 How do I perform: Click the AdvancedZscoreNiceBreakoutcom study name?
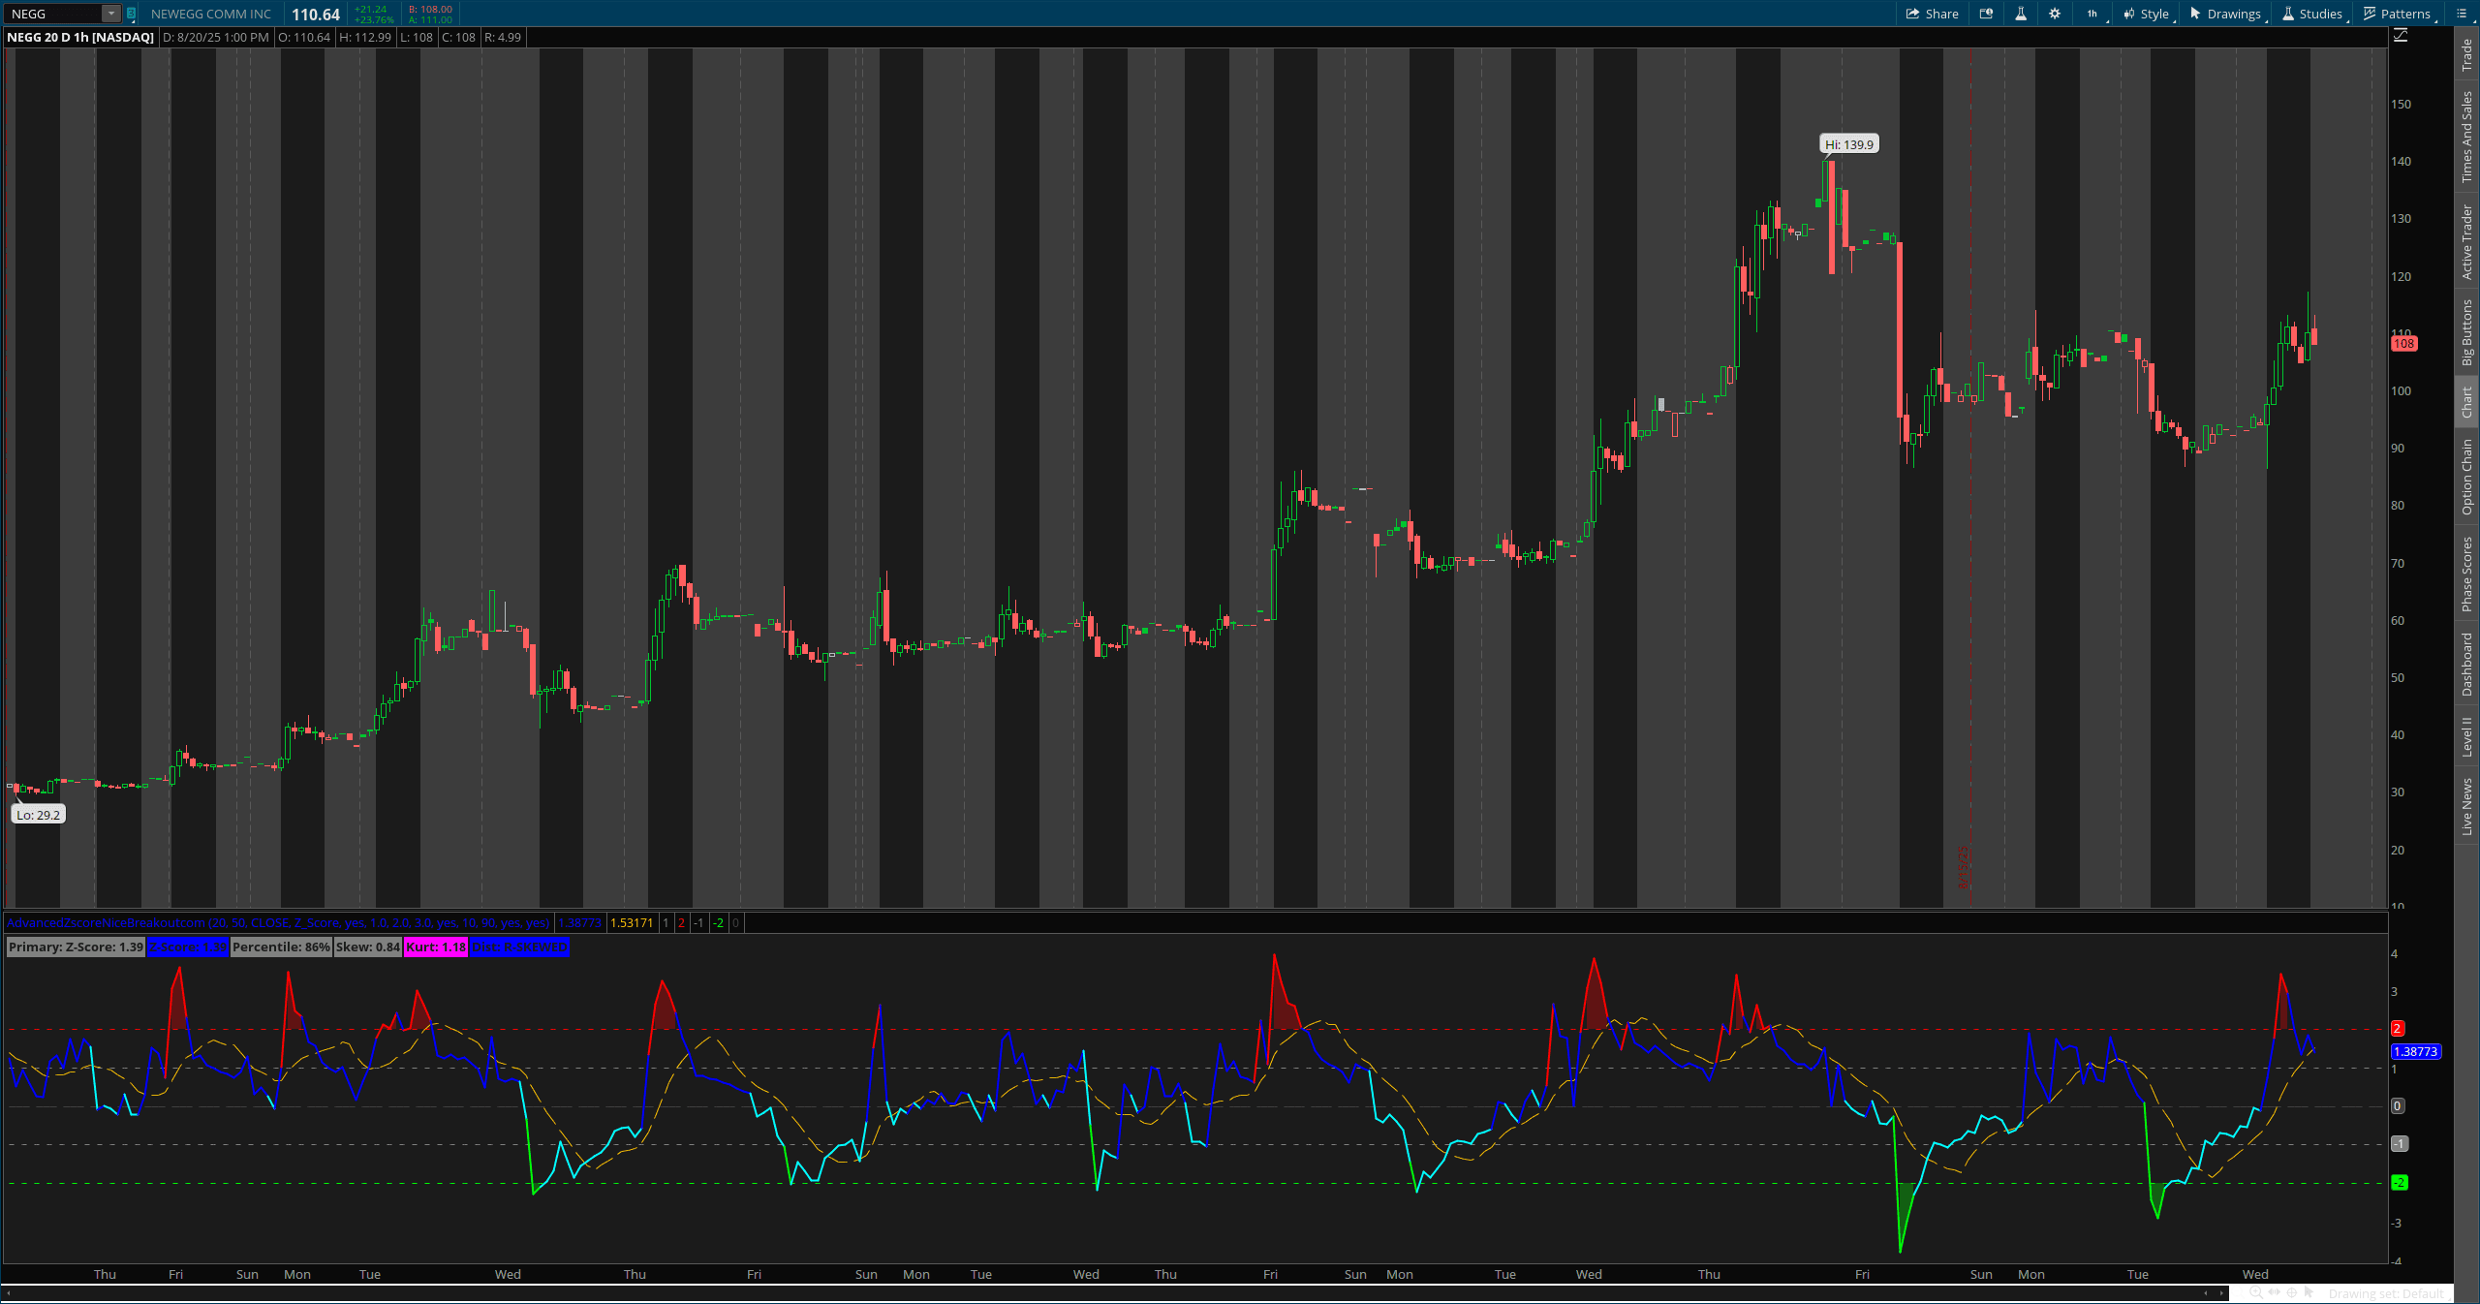click(x=107, y=923)
